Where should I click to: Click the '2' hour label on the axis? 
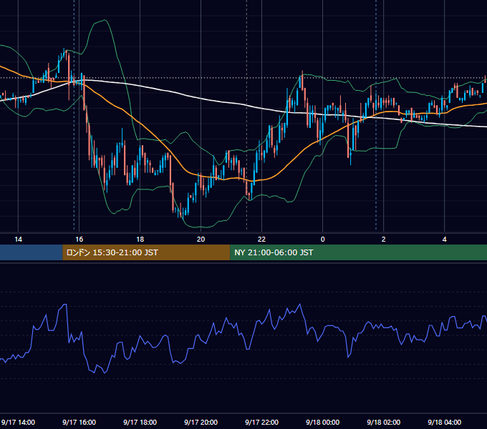384,240
